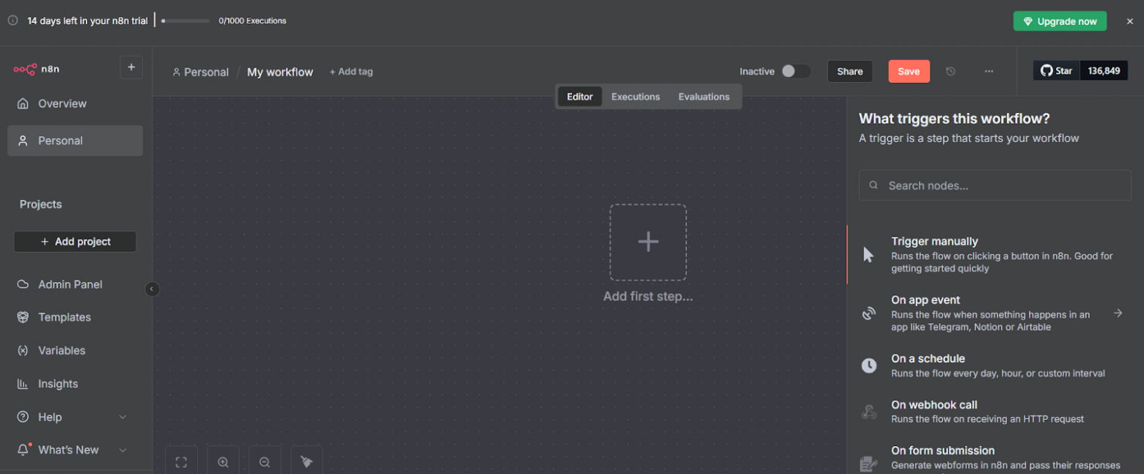Switch to the Editor tab
The width and height of the screenshot is (1144, 474).
(x=579, y=97)
